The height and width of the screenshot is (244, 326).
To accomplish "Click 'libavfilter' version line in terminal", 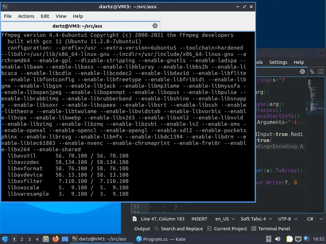I will pos(68,181).
